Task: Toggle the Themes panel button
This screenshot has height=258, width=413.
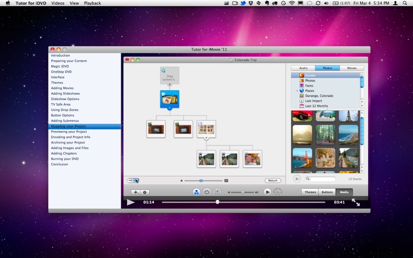Action: [310, 192]
